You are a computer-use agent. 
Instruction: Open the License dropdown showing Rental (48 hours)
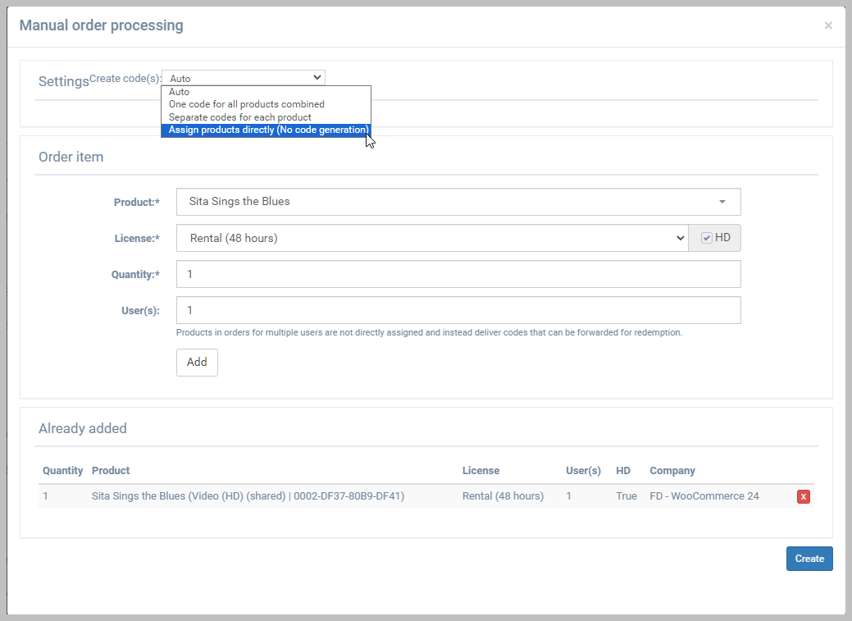click(431, 238)
